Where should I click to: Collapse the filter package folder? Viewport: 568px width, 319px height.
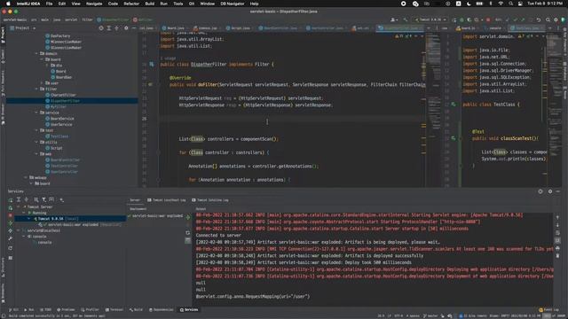pos(36,89)
